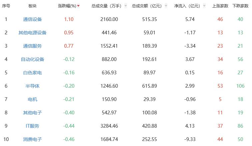The height and width of the screenshot is (146, 252).
Task: Sort table by 下跌家数 column header
Action: 240,6
